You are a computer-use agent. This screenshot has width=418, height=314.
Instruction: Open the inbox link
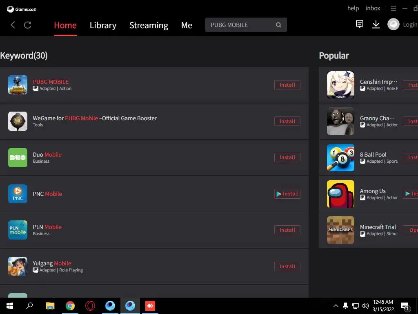pos(373,8)
